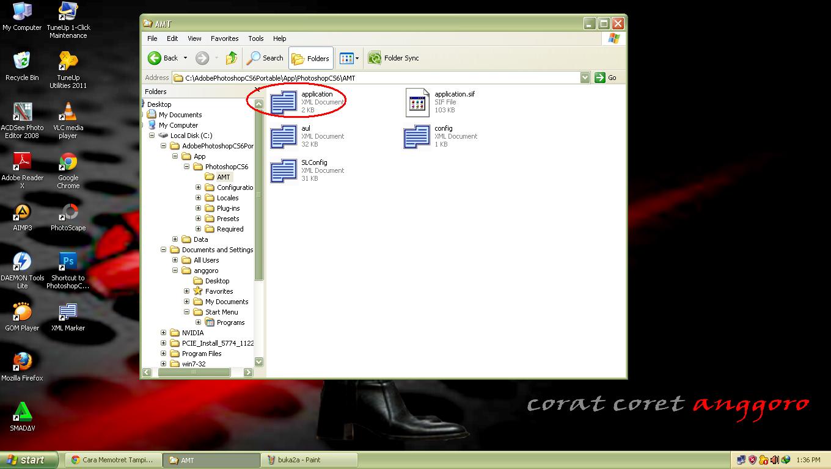Select the application.sif file icon
Viewport: 831px width, 469px height.
pos(418,102)
